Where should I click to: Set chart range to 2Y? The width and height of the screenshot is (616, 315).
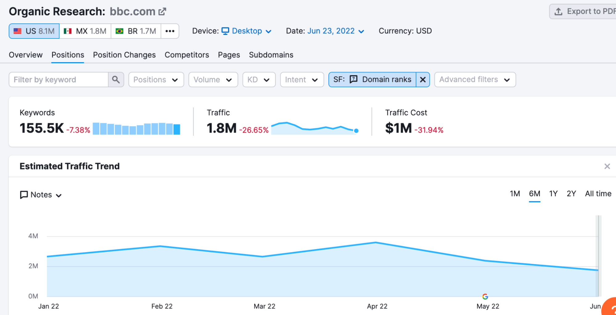pos(571,194)
